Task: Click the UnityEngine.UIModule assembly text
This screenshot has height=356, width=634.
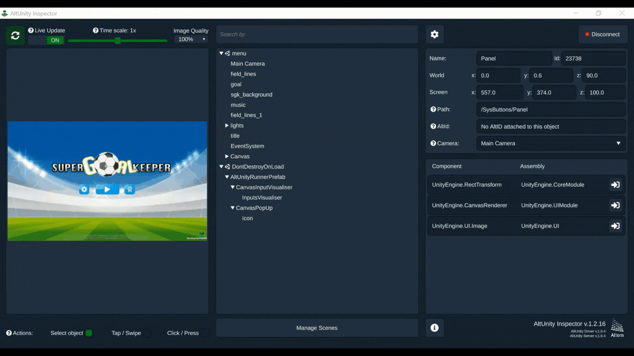Action: click(549, 205)
